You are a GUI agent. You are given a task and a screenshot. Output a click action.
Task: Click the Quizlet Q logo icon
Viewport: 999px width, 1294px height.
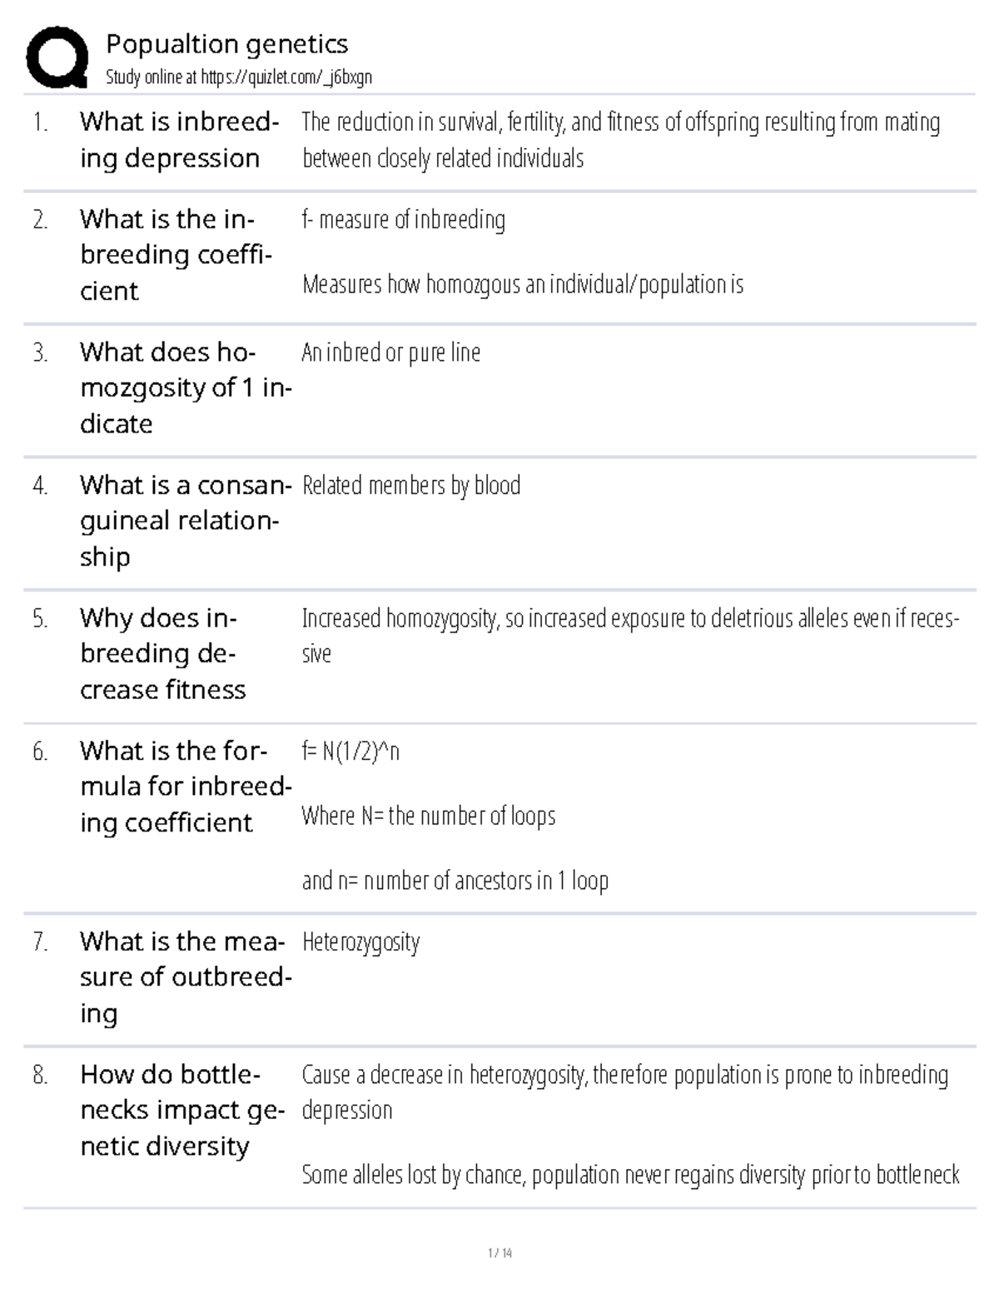click(57, 57)
